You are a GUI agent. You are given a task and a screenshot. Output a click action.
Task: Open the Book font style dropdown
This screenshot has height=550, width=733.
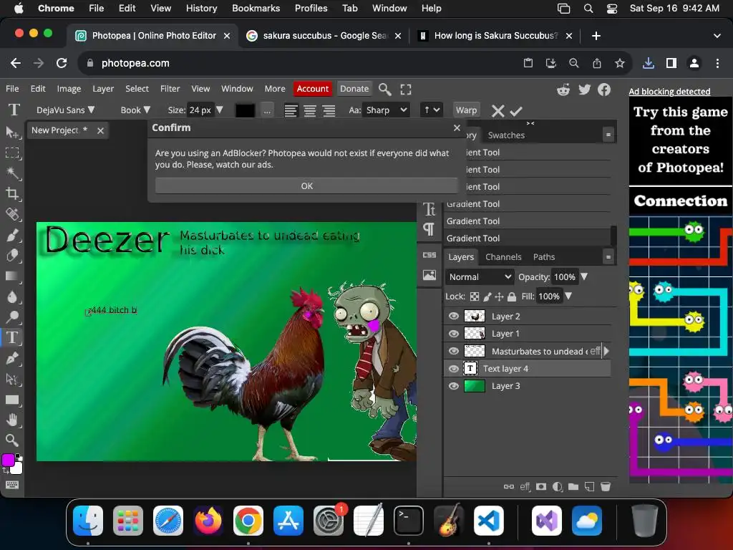(x=135, y=110)
